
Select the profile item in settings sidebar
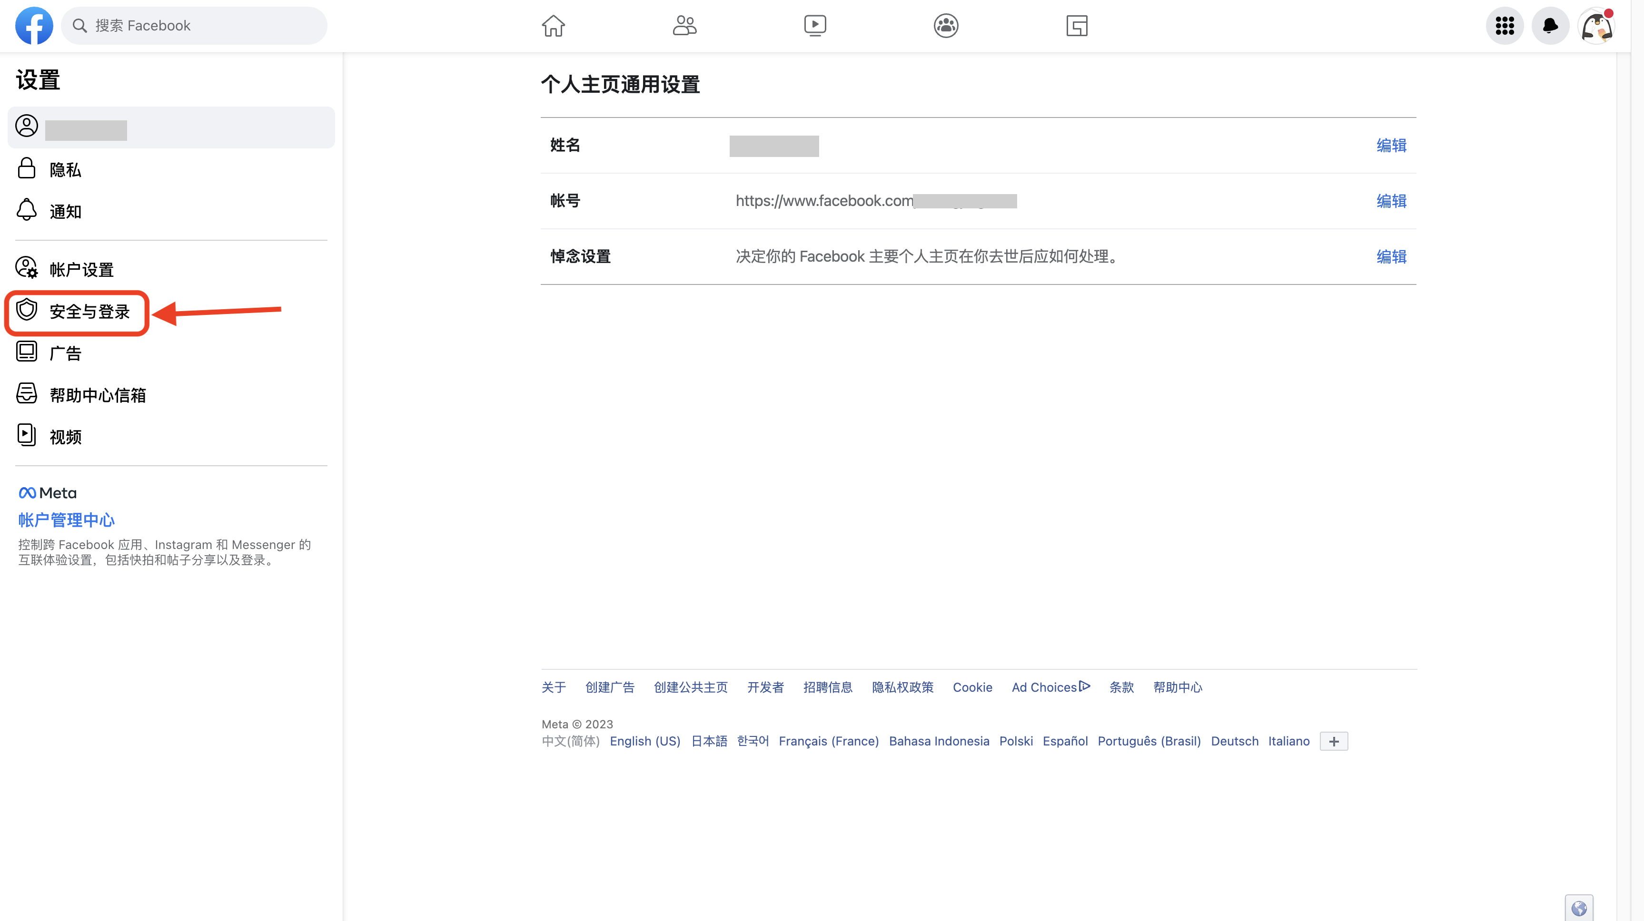(x=171, y=127)
